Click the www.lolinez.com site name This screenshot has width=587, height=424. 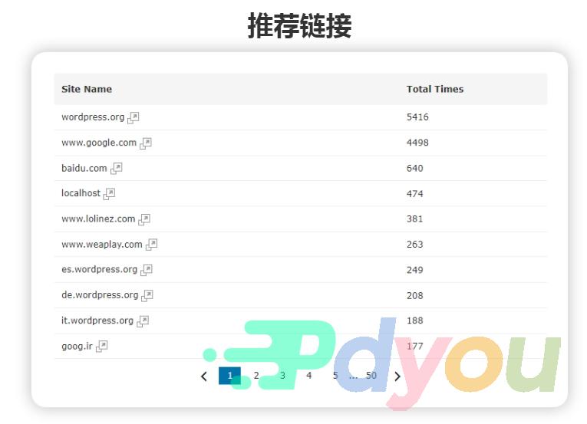(x=98, y=219)
